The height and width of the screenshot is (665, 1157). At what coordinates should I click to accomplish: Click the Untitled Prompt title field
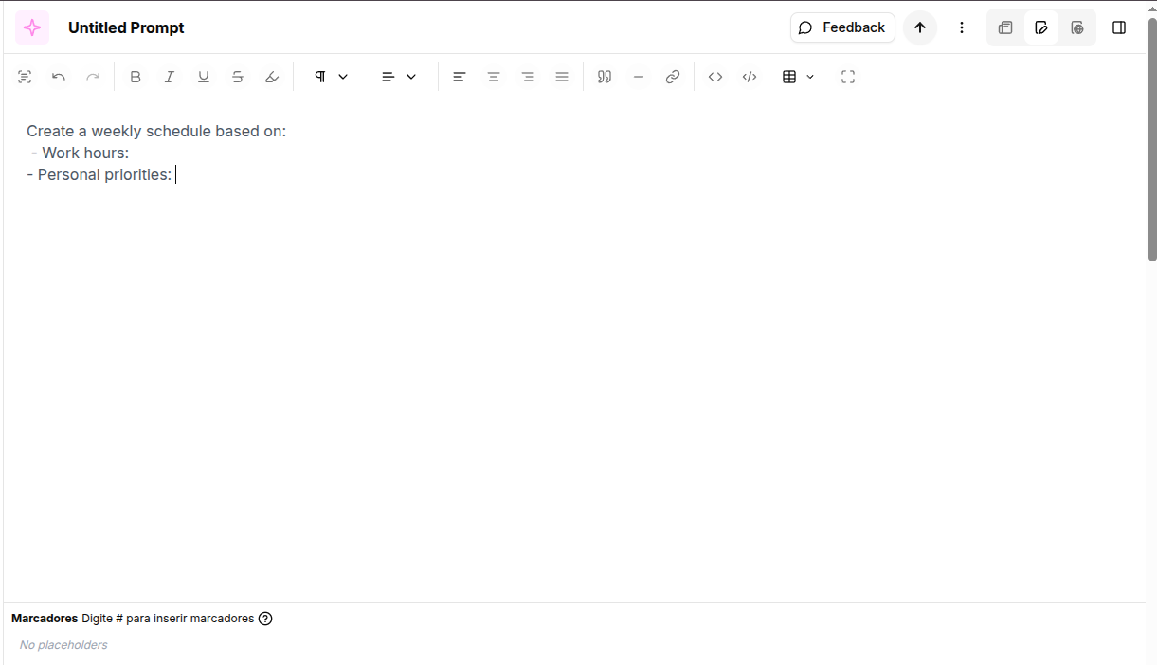126,27
